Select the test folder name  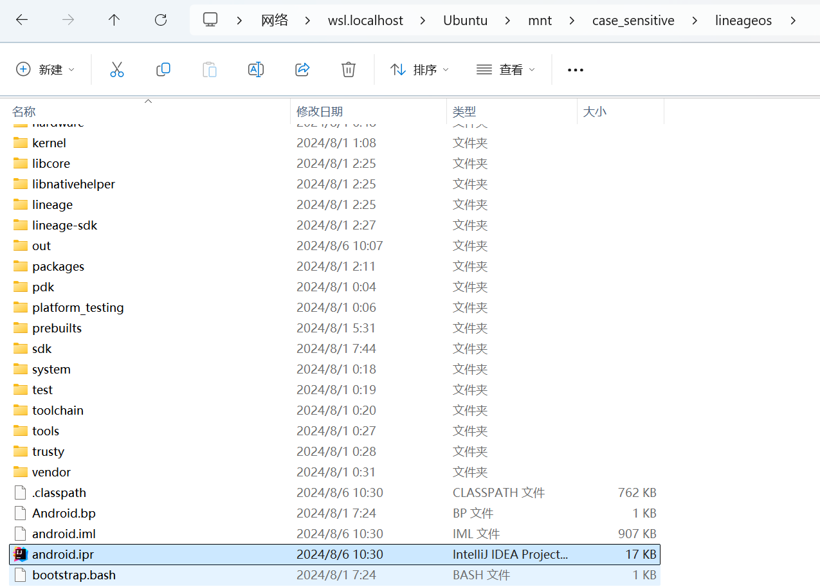(x=42, y=390)
